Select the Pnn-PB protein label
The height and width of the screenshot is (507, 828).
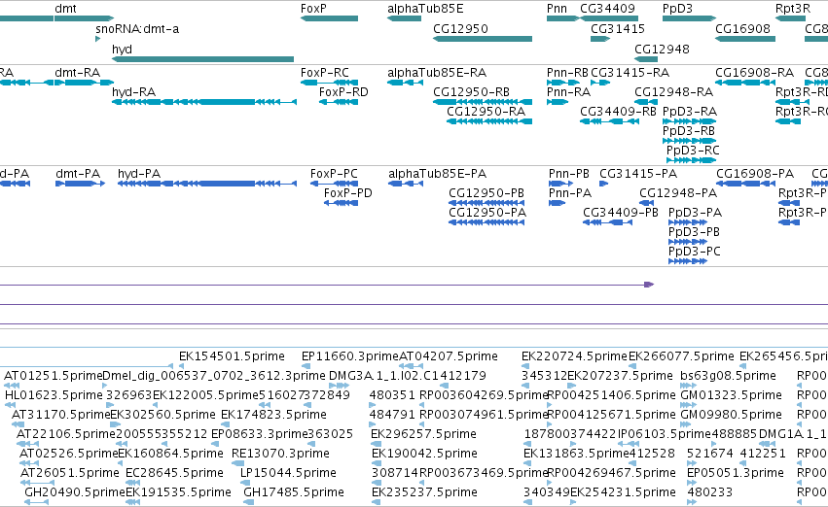tap(569, 174)
